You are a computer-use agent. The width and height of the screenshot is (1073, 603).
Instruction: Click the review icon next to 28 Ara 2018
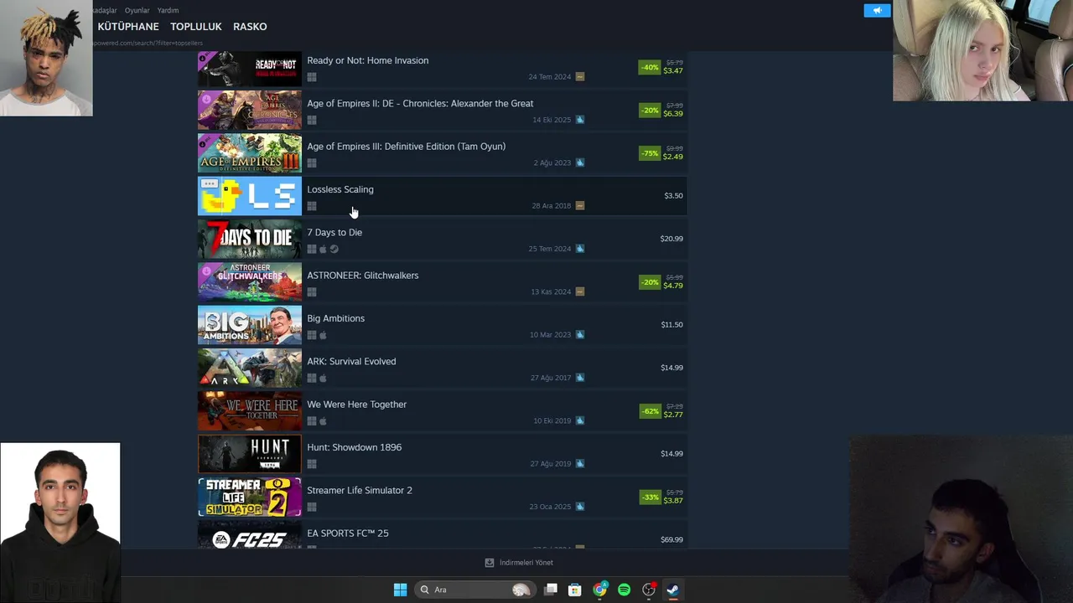tap(580, 206)
